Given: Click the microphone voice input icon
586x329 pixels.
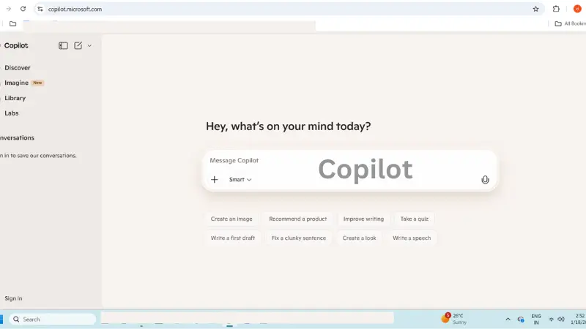Looking at the screenshot, I should [485, 180].
